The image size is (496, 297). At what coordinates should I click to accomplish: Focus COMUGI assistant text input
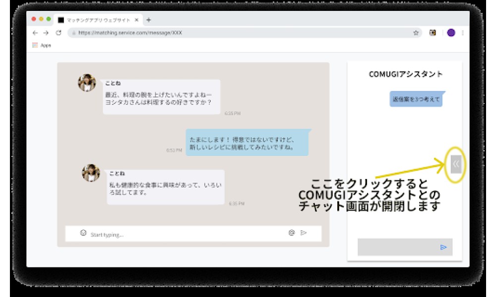click(x=405, y=247)
